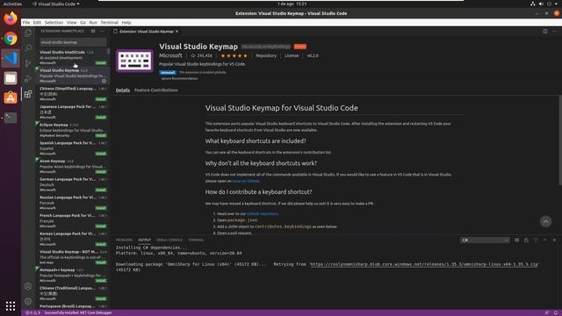The height and width of the screenshot is (316, 562).
Task: Open the omnisharp download URL in output
Action: point(424,264)
